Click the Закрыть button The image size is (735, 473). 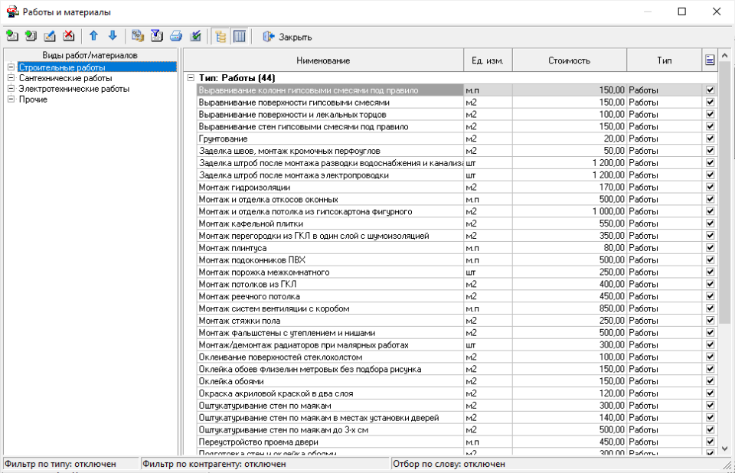287,37
